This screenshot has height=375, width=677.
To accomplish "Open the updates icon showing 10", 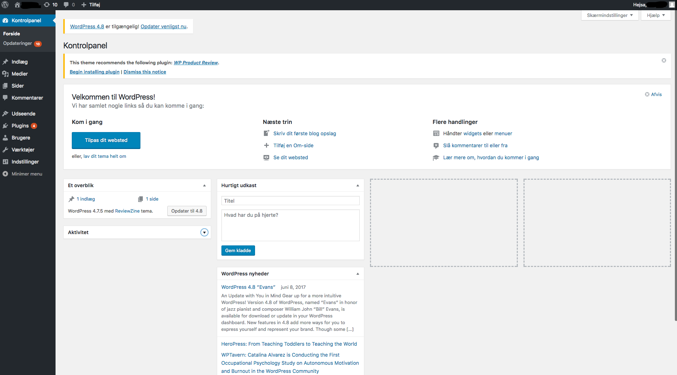I will (x=51, y=5).
